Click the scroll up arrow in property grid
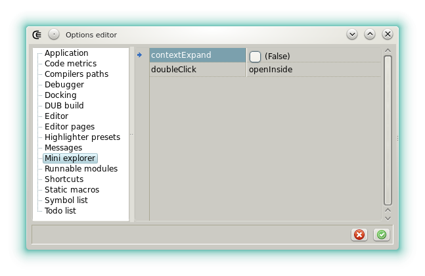This screenshot has width=425, height=276. pos(388,50)
